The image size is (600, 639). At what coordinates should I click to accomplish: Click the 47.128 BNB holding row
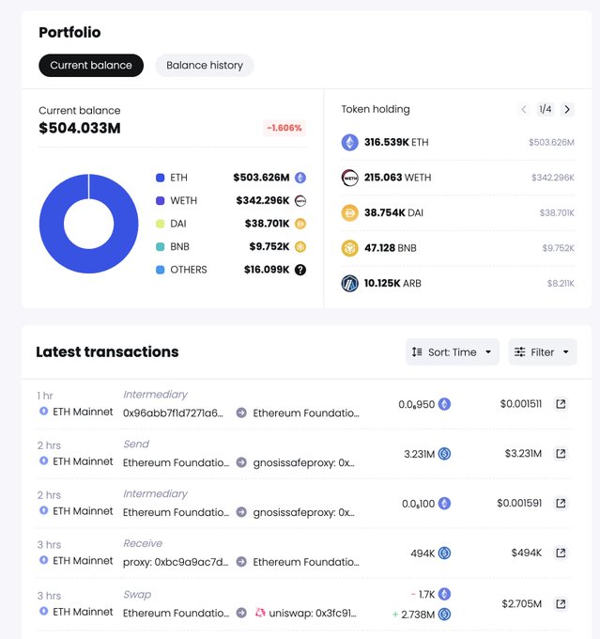(457, 248)
